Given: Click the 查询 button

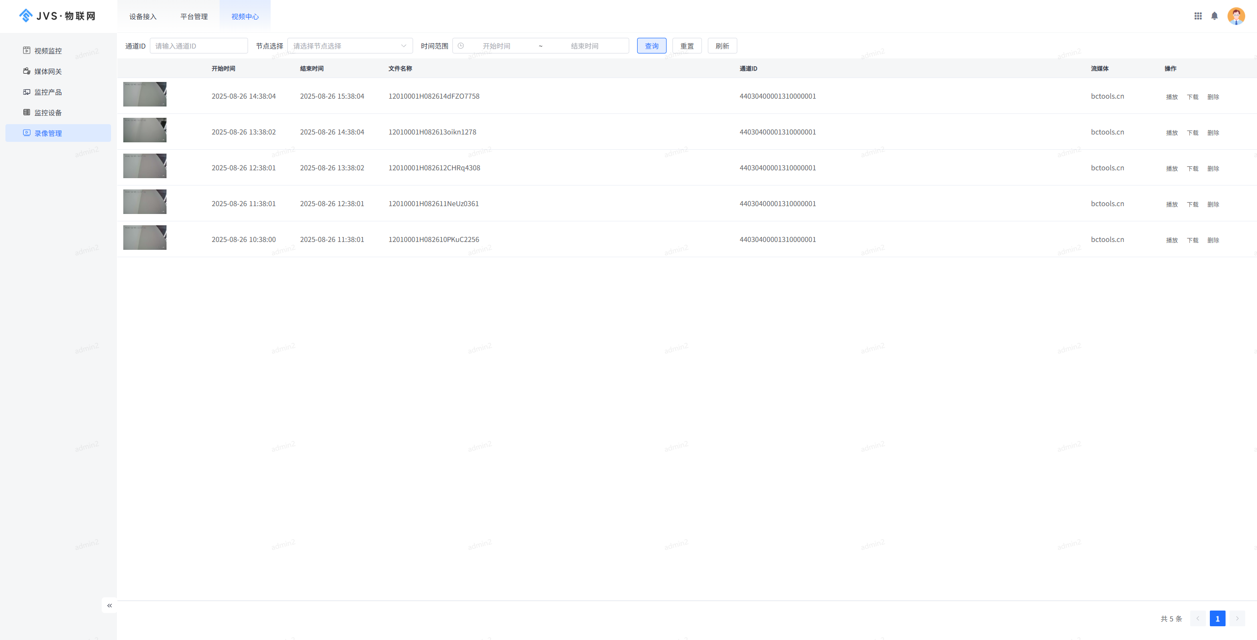Looking at the screenshot, I should pos(651,46).
